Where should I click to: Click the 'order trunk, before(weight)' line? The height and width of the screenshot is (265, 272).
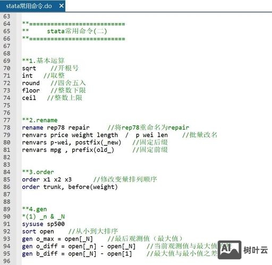[x=70, y=187]
